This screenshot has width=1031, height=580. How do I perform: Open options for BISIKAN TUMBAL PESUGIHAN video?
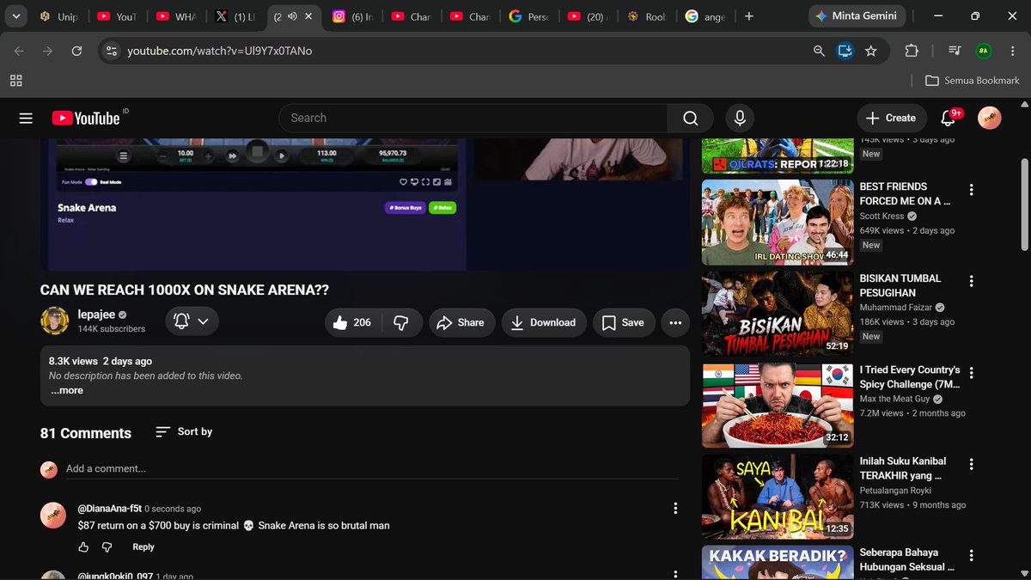click(x=972, y=281)
